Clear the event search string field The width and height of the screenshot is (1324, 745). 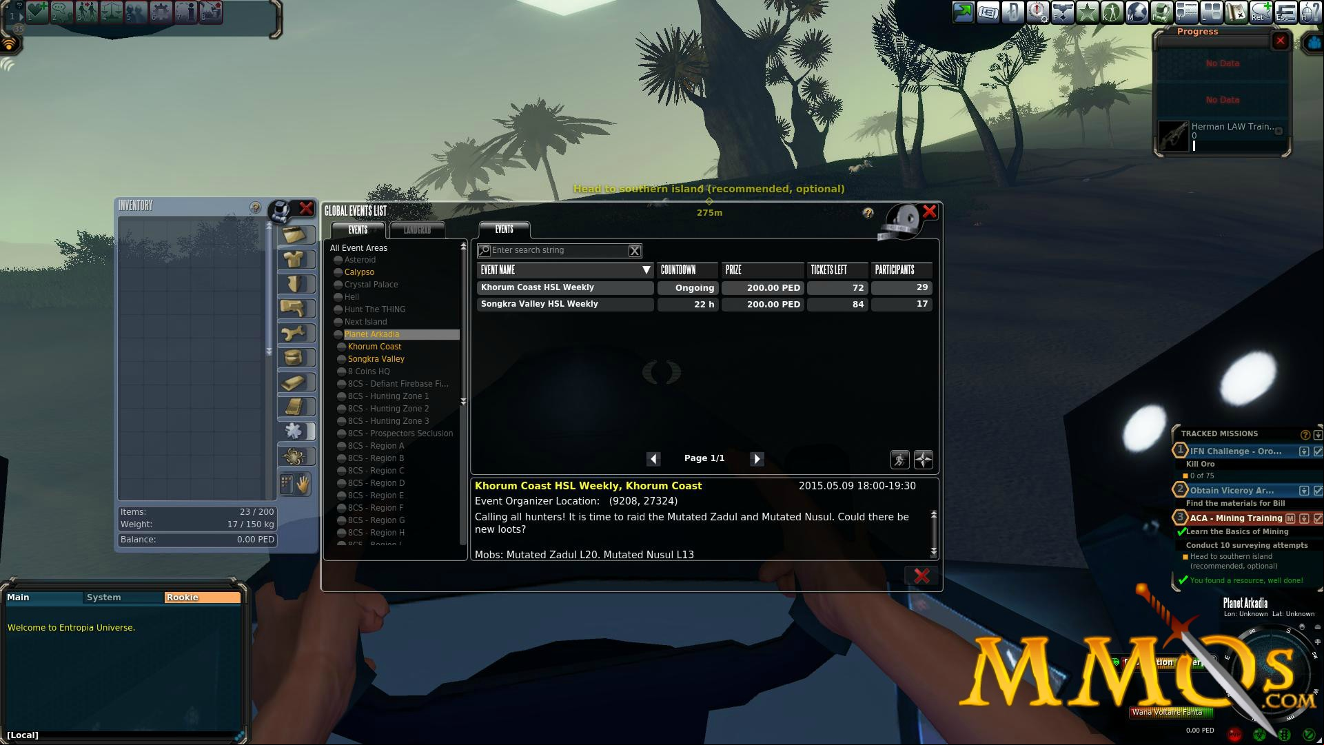click(x=635, y=251)
